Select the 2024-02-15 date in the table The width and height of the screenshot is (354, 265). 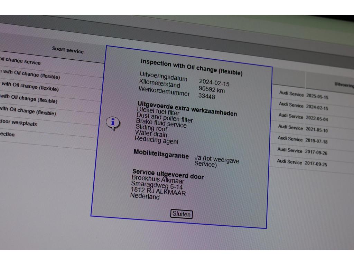pyautogui.click(x=317, y=107)
